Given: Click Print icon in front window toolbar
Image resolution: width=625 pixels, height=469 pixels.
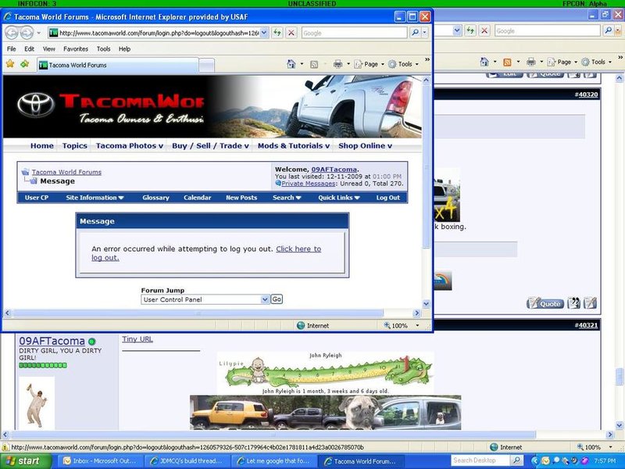Looking at the screenshot, I should (337, 64).
